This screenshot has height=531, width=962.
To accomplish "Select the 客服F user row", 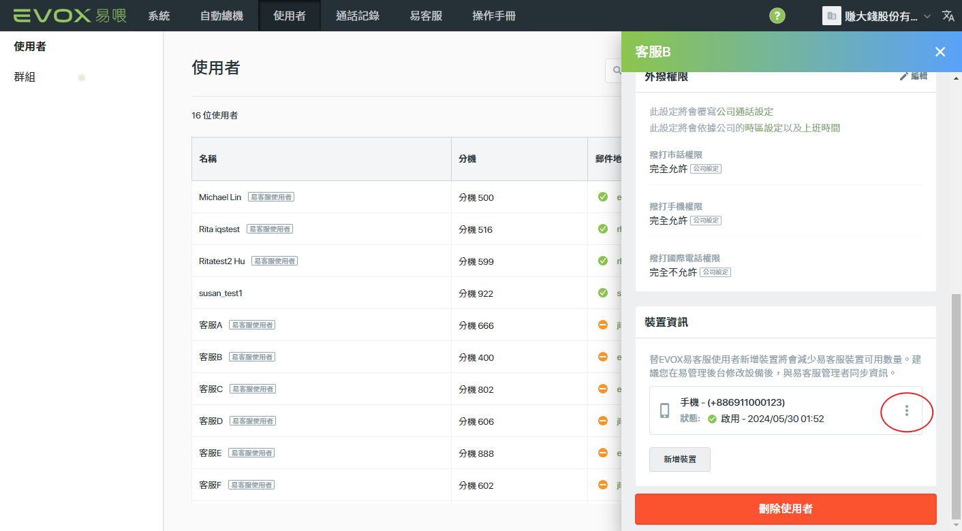I will pyautogui.click(x=407, y=485).
